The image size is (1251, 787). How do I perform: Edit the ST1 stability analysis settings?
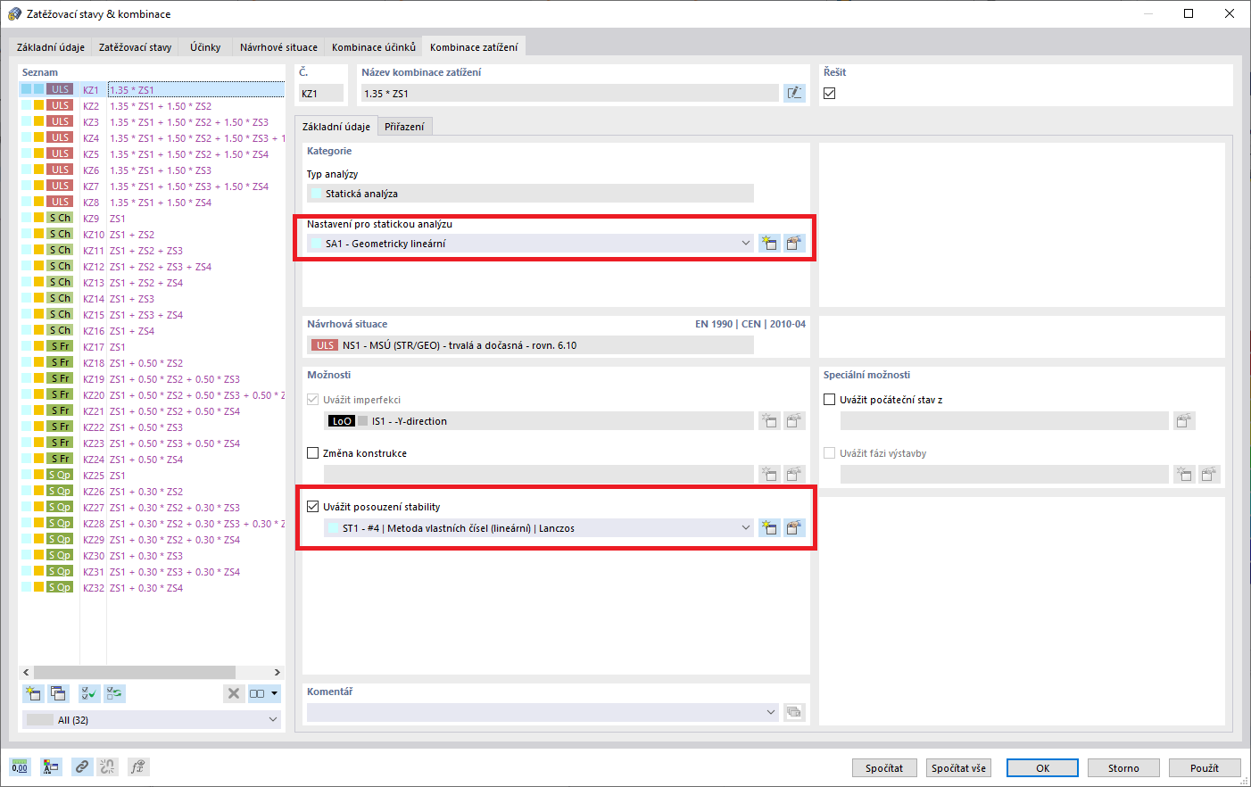(x=794, y=527)
